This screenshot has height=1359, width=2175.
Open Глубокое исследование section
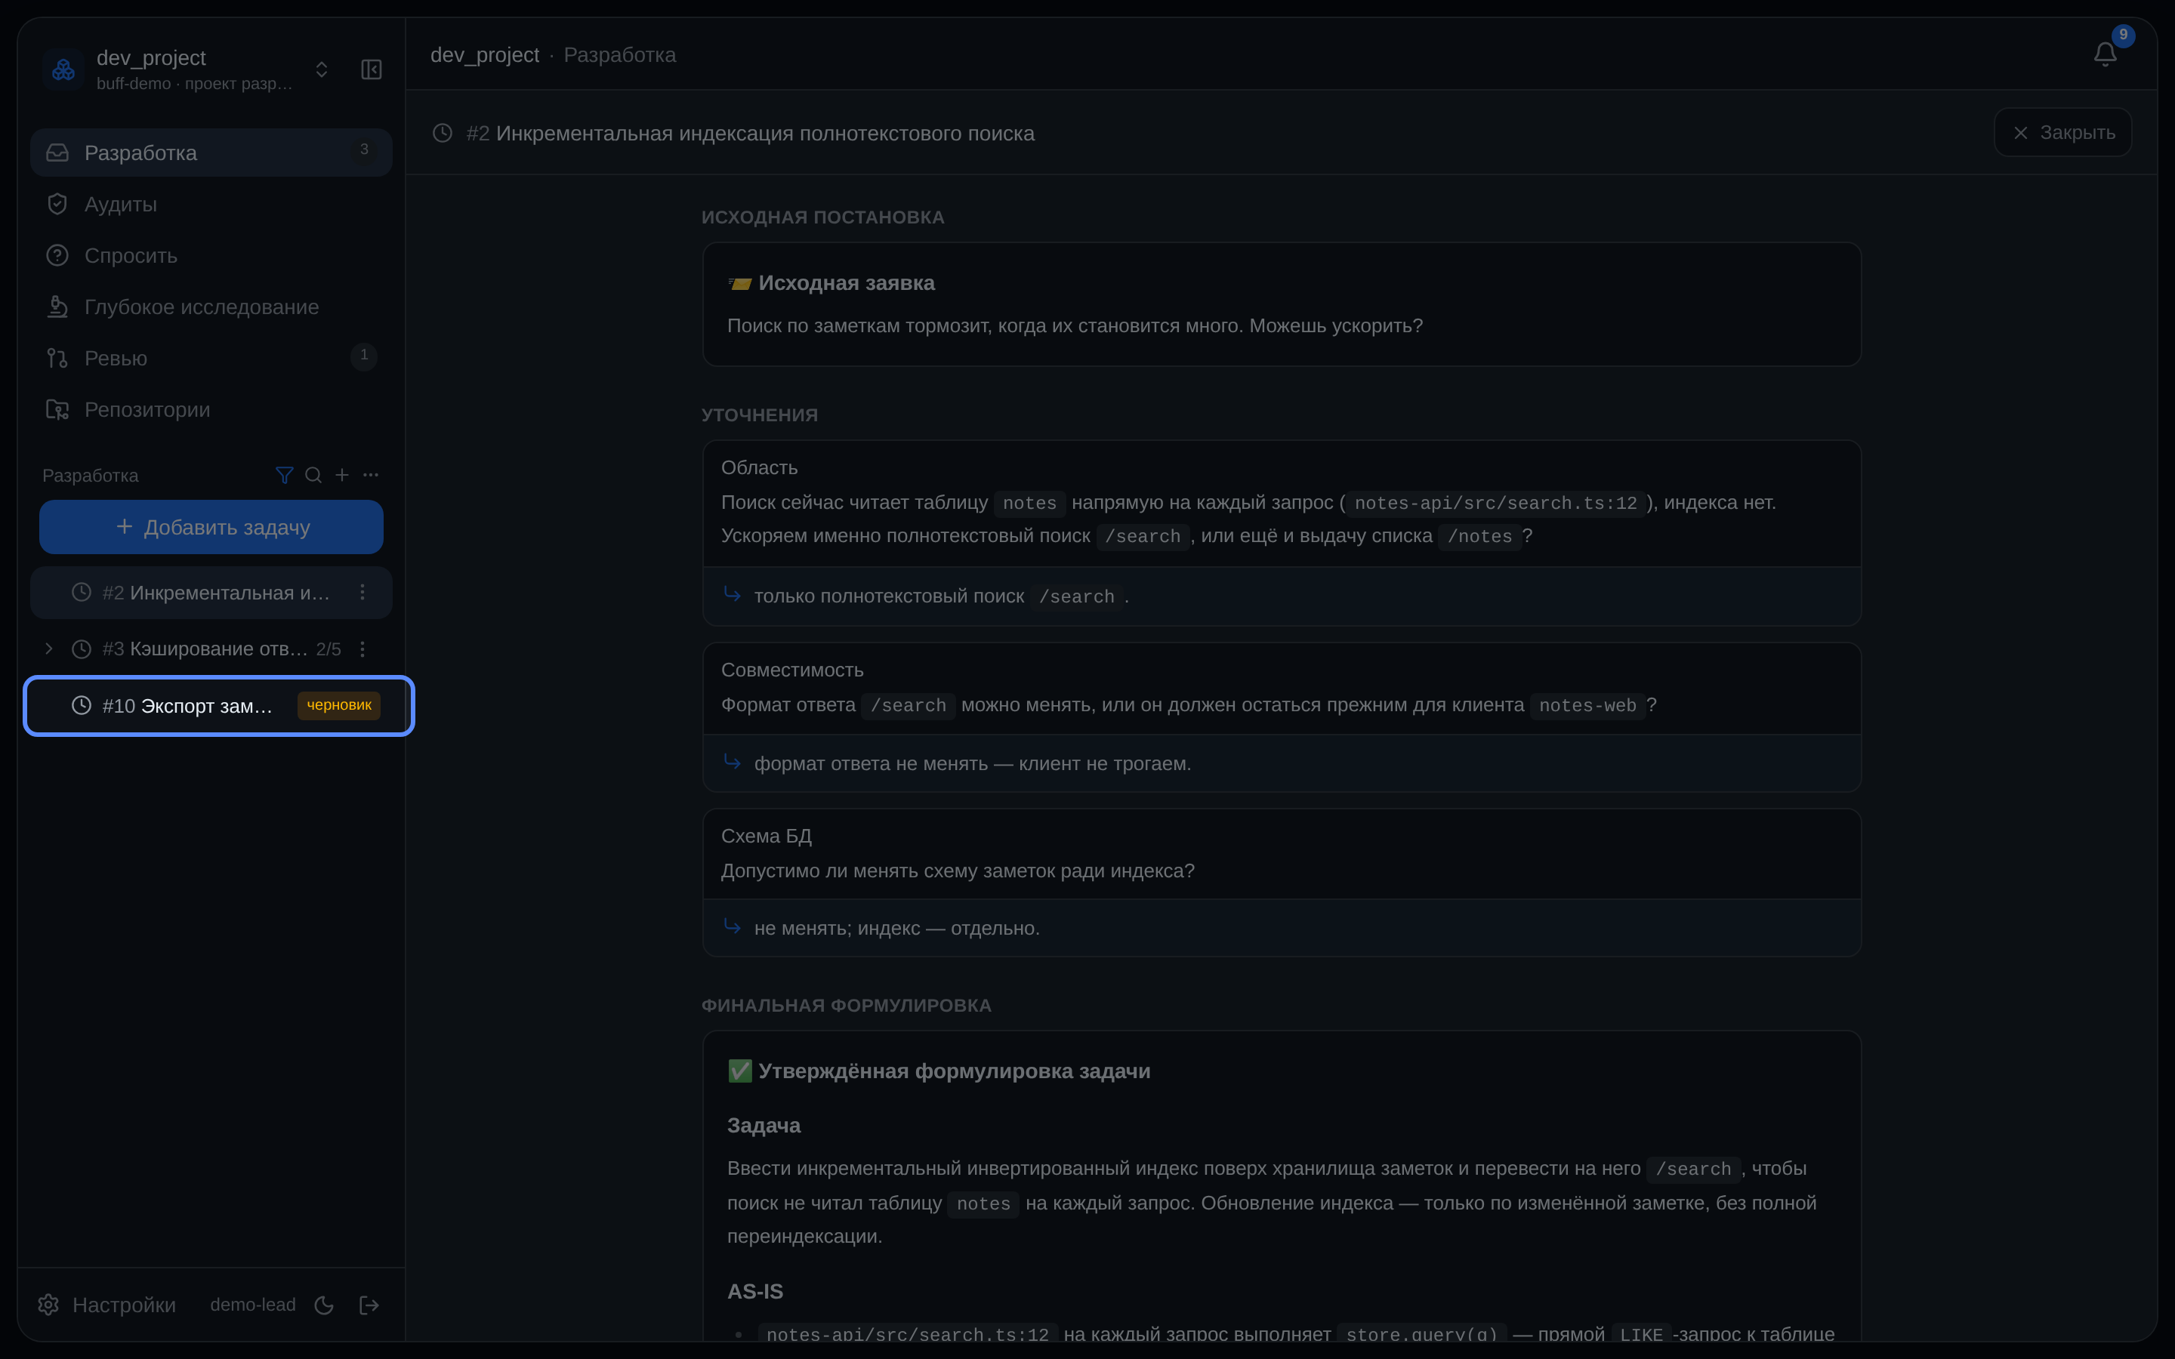point(211,307)
